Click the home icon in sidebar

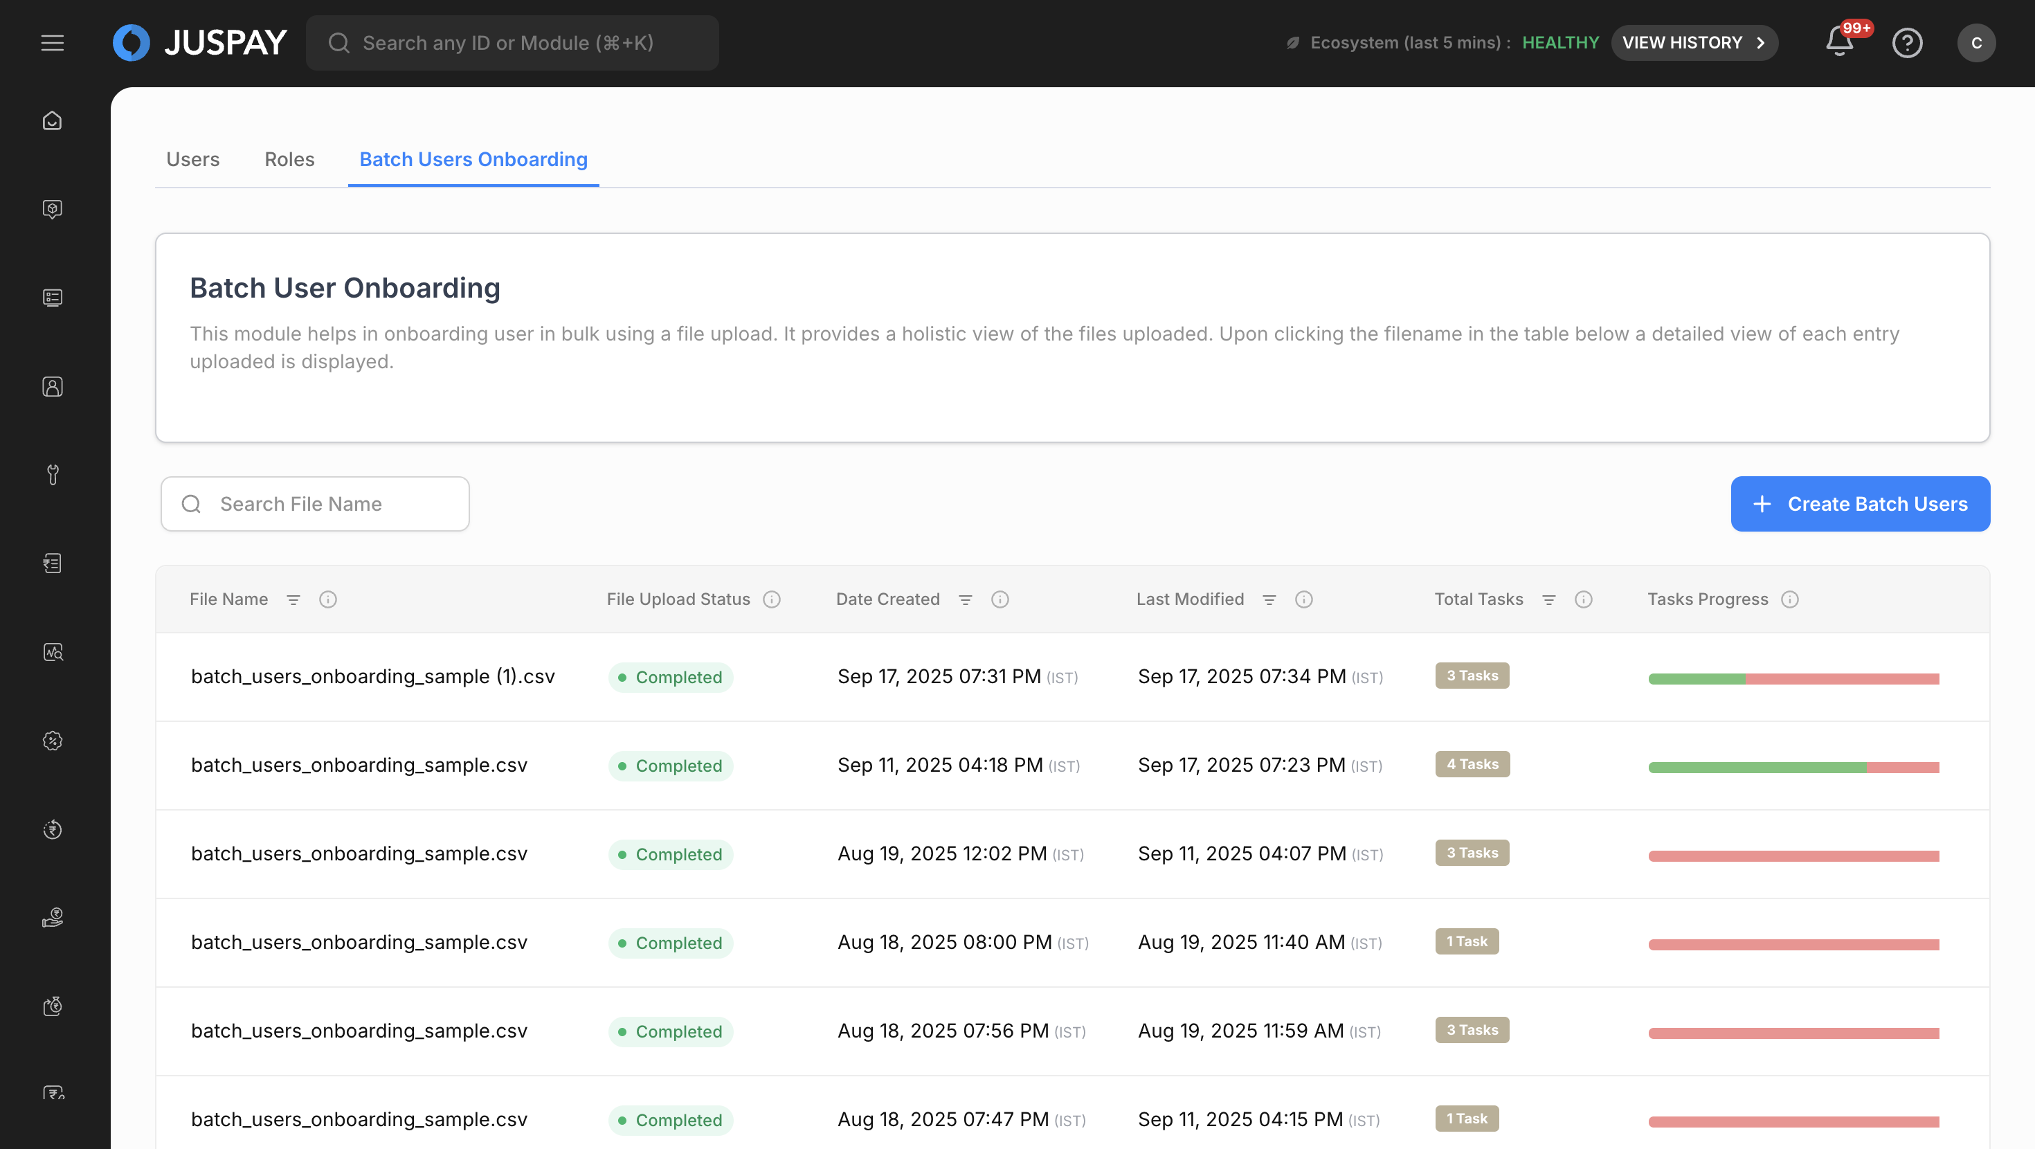point(52,121)
